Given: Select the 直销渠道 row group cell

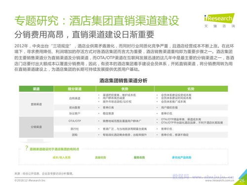Looking at the screenshot, I should coord(36,104).
